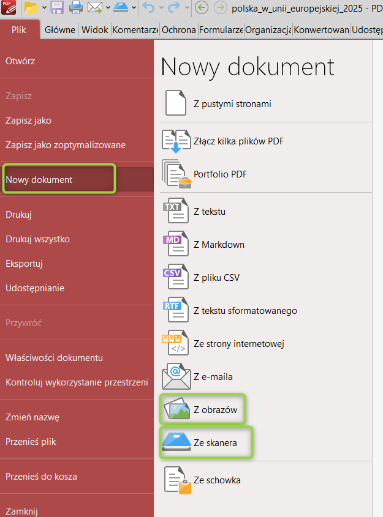
Task: Click the e-mail envelope with @ icon
Action: coord(176,376)
